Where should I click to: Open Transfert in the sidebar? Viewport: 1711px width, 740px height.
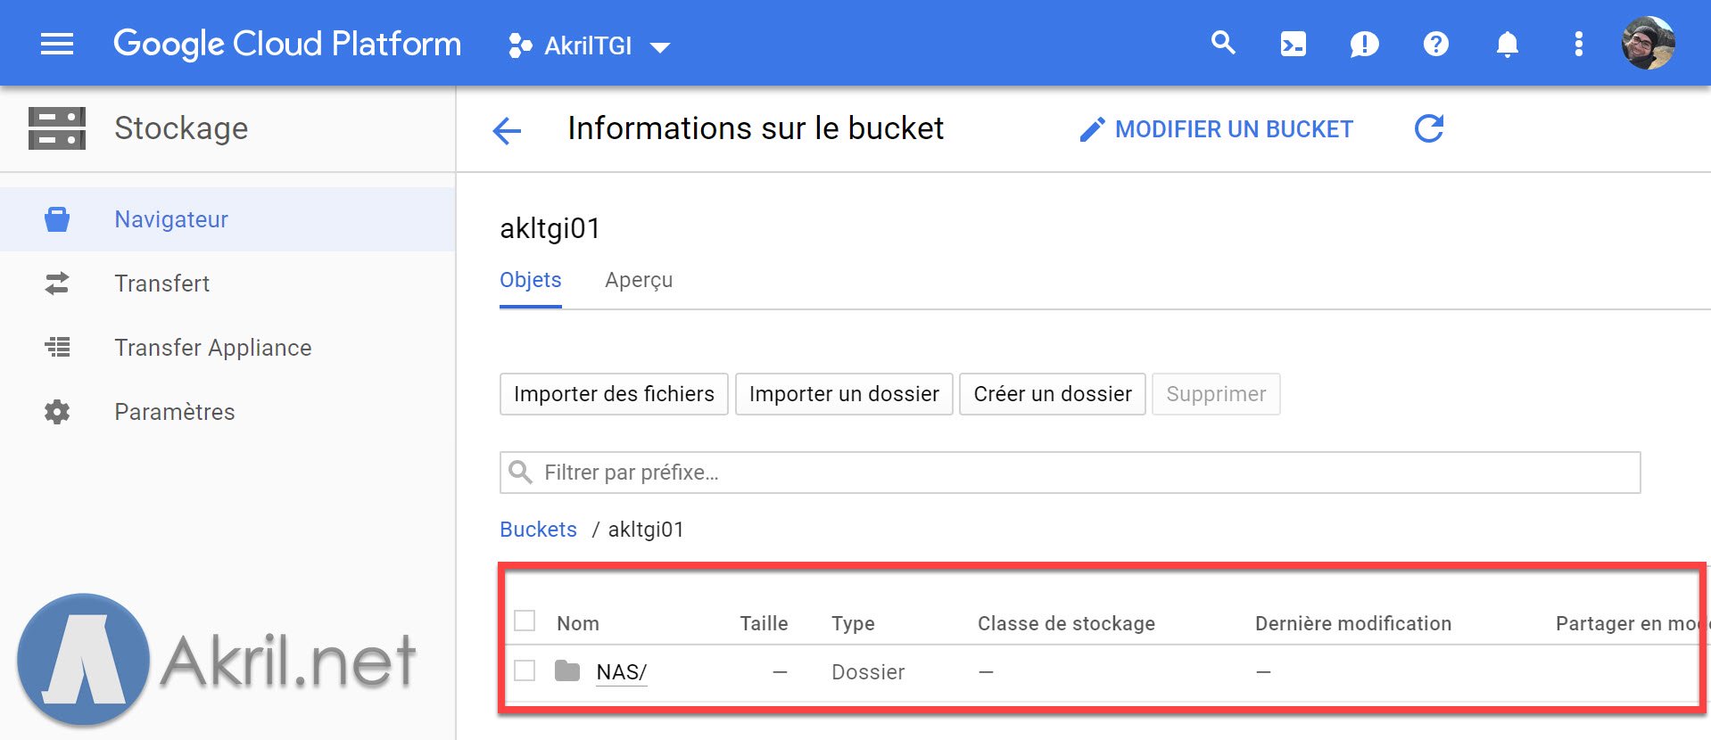tap(227, 284)
